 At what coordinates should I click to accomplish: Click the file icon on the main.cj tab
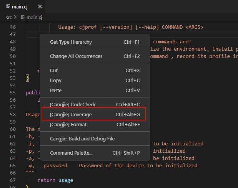point(8,7)
